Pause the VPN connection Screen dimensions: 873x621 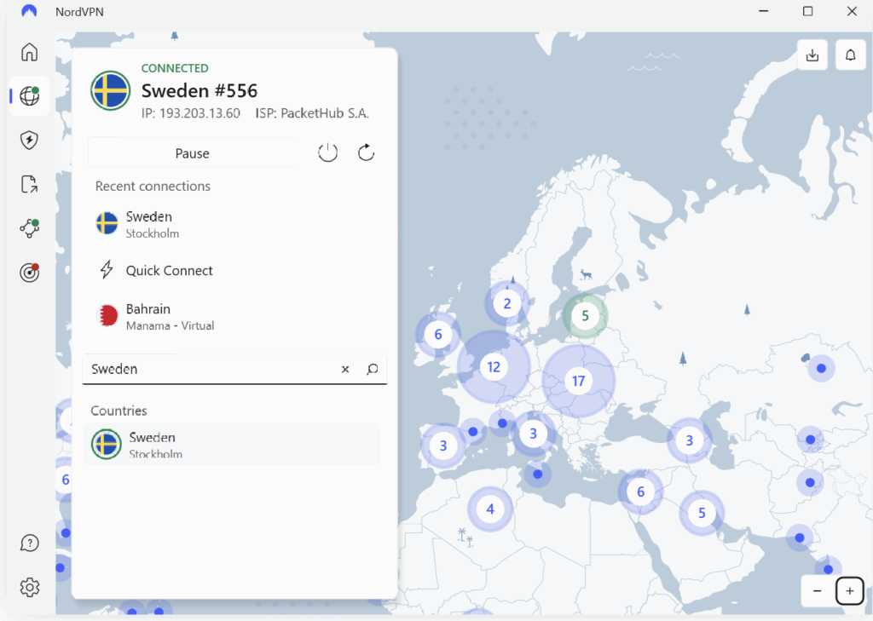pos(193,153)
